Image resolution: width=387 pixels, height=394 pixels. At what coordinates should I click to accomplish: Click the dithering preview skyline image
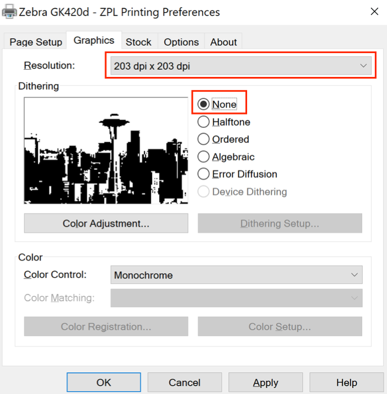pos(106,151)
